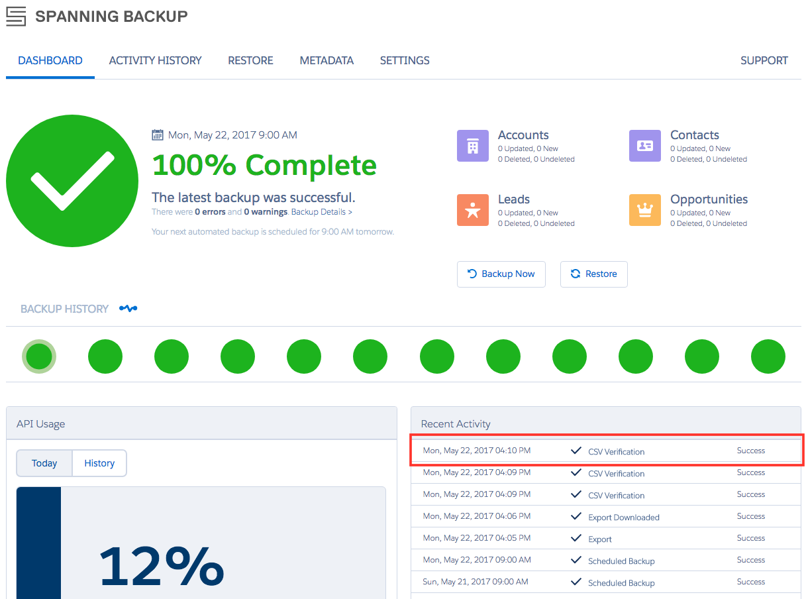Click 'Sun, May 21, 2017 09:00 AM' timestamp
Viewport: 806px width, 599px height.
(x=476, y=582)
